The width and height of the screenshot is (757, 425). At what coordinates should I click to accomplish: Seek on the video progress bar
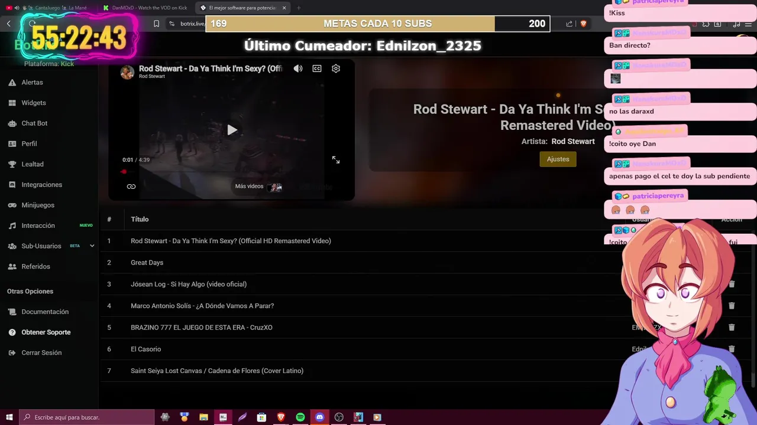(x=231, y=172)
